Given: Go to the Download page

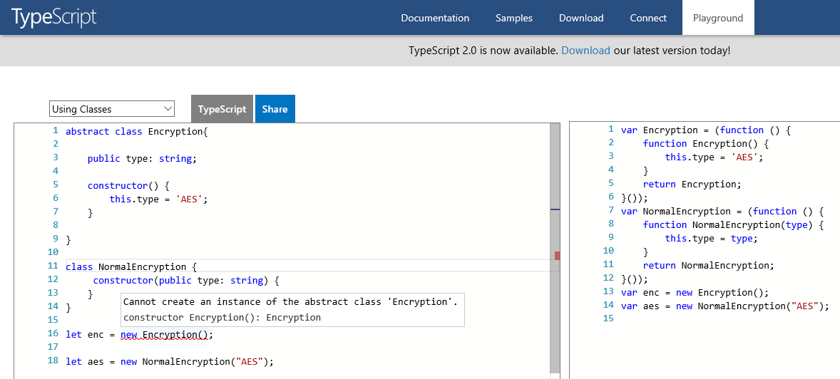Looking at the screenshot, I should click(581, 18).
